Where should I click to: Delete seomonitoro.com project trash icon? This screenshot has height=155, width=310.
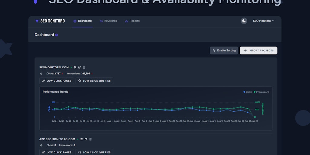pyautogui.click(x=84, y=68)
